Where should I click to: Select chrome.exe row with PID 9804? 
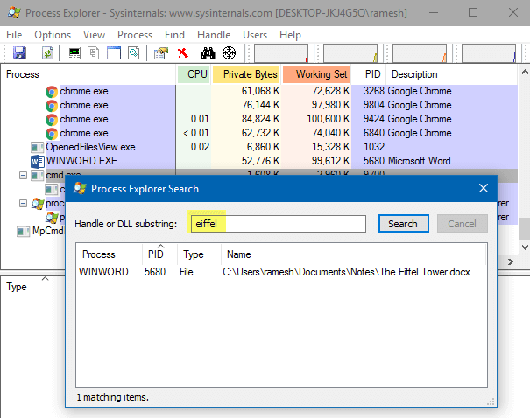[x=259, y=106]
